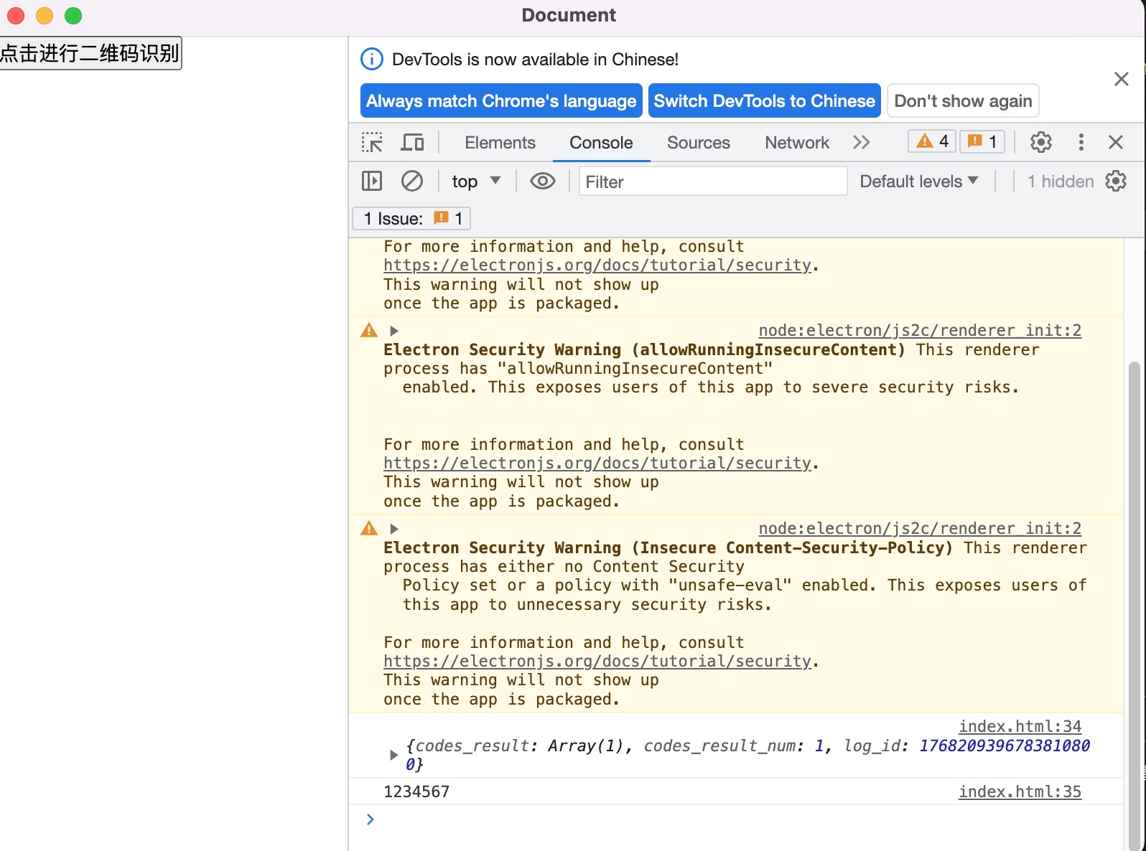Click the info icon in the language infobar
The image size is (1146, 851).
(x=371, y=59)
